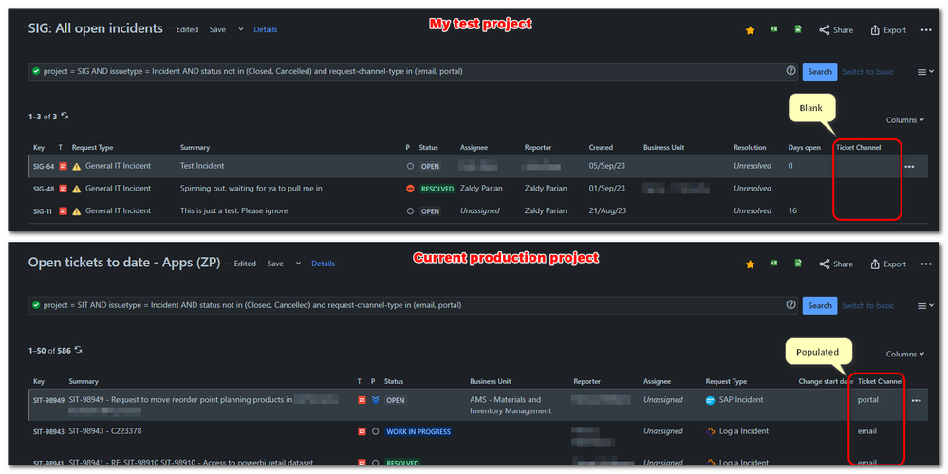Sort by Status column in bottom table
Screen dimensions: 948x474
click(394, 382)
